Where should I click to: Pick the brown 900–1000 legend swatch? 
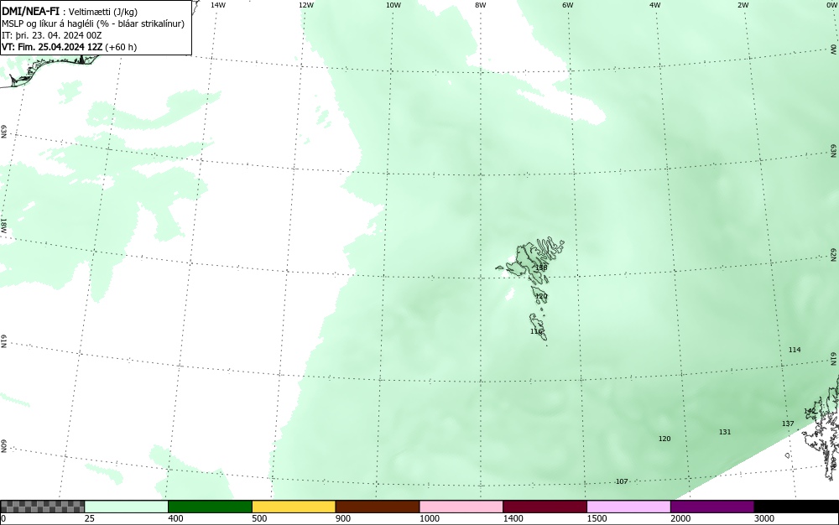378,507
